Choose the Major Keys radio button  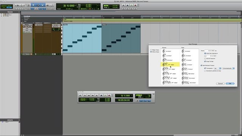point(151,50)
